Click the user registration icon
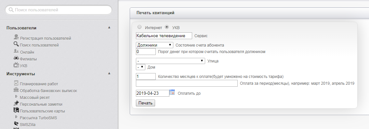Viewport: 369px width, 129px height. 16,37
